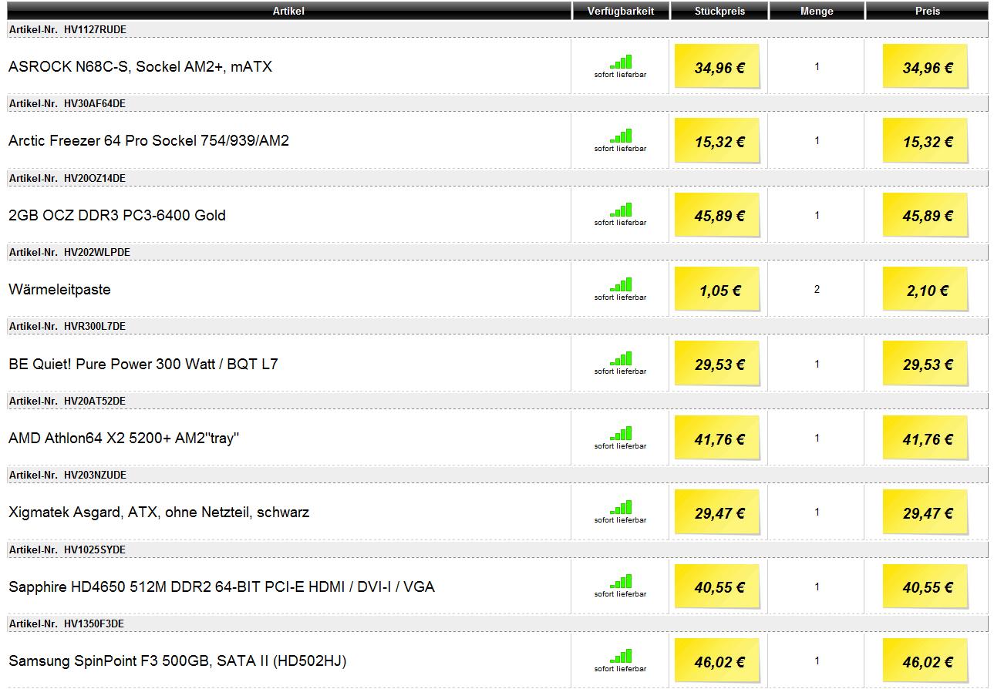Click availability bars icon for Samsung SpinPoint F3
This screenshot has width=994, height=689.
tap(621, 657)
